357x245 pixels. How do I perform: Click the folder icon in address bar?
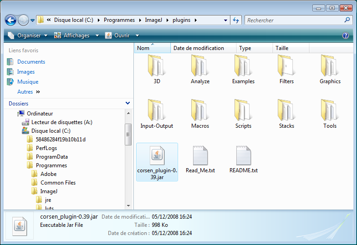41,20
